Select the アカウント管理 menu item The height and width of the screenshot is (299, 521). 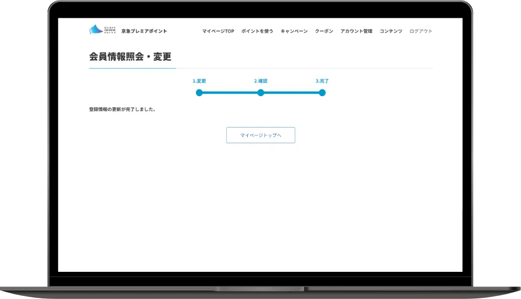click(356, 31)
